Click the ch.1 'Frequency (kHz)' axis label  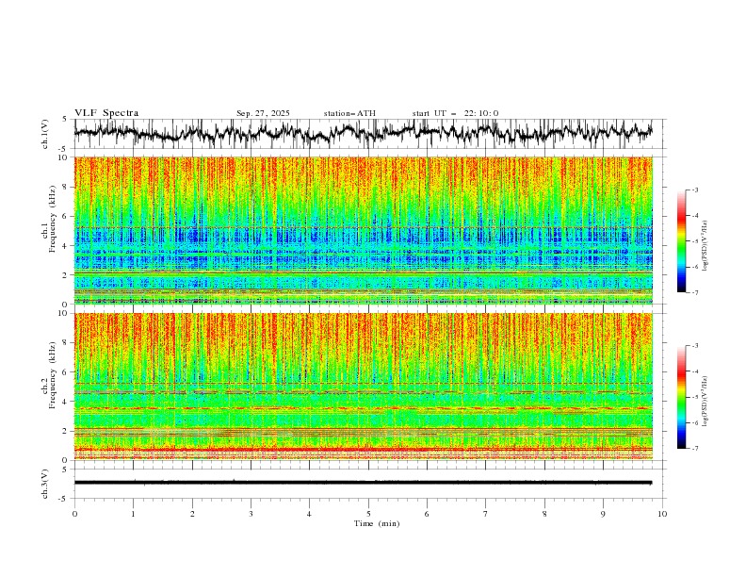tap(52, 220)
